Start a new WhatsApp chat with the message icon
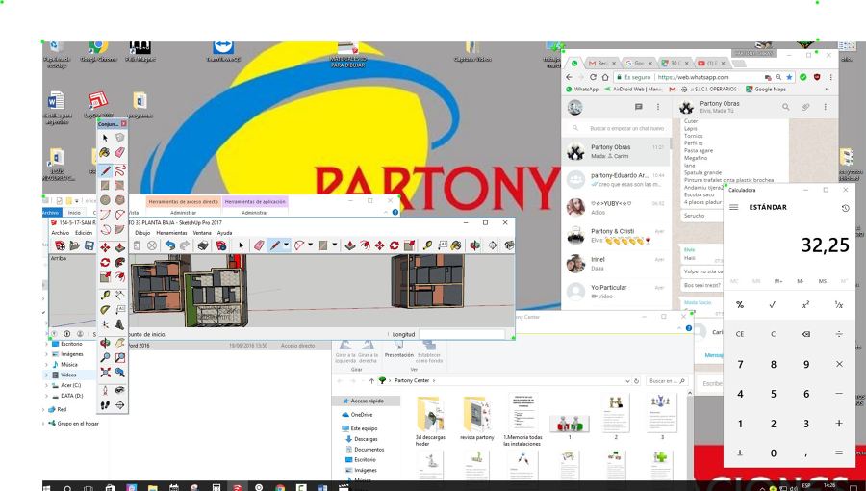 638,107
